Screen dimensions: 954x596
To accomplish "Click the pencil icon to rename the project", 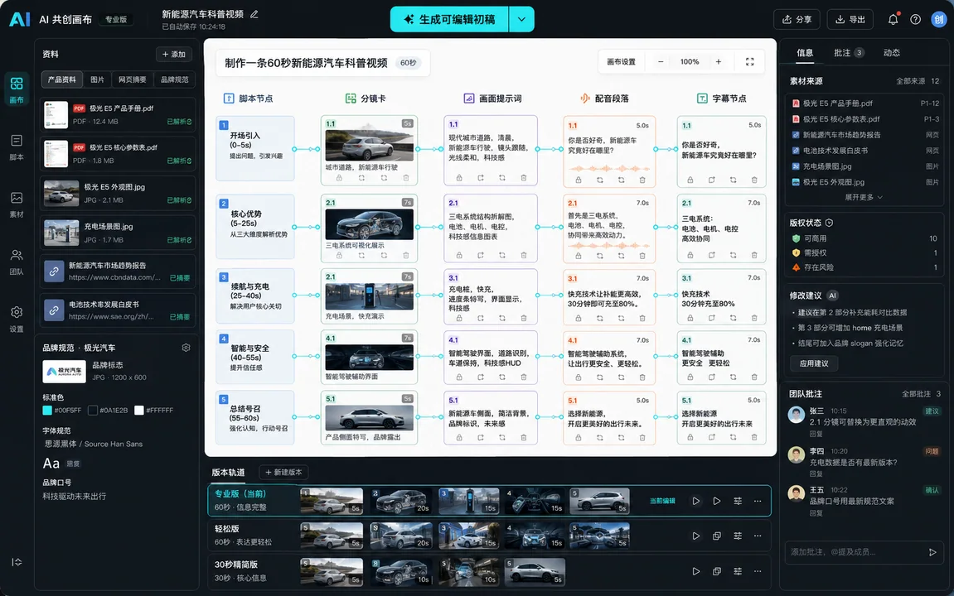I will pyautogui.click(x=254, y=14).
